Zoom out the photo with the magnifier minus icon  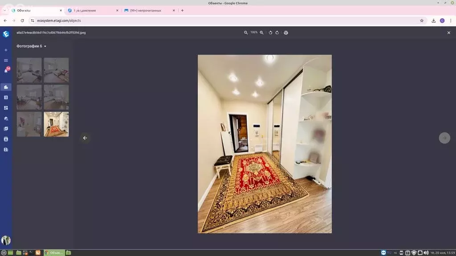246,32
